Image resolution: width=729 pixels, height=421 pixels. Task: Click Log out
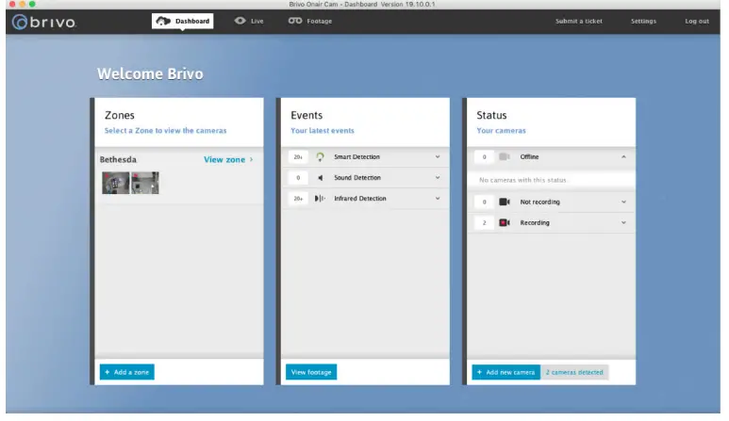click(x=697, y=21)
